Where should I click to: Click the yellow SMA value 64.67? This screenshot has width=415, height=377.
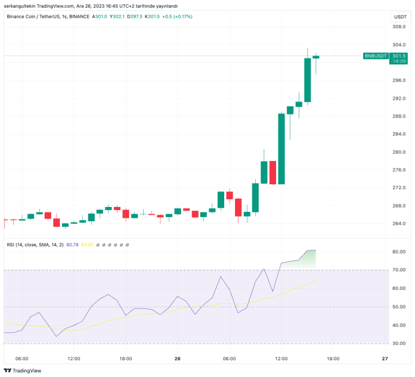coord(88,245)
